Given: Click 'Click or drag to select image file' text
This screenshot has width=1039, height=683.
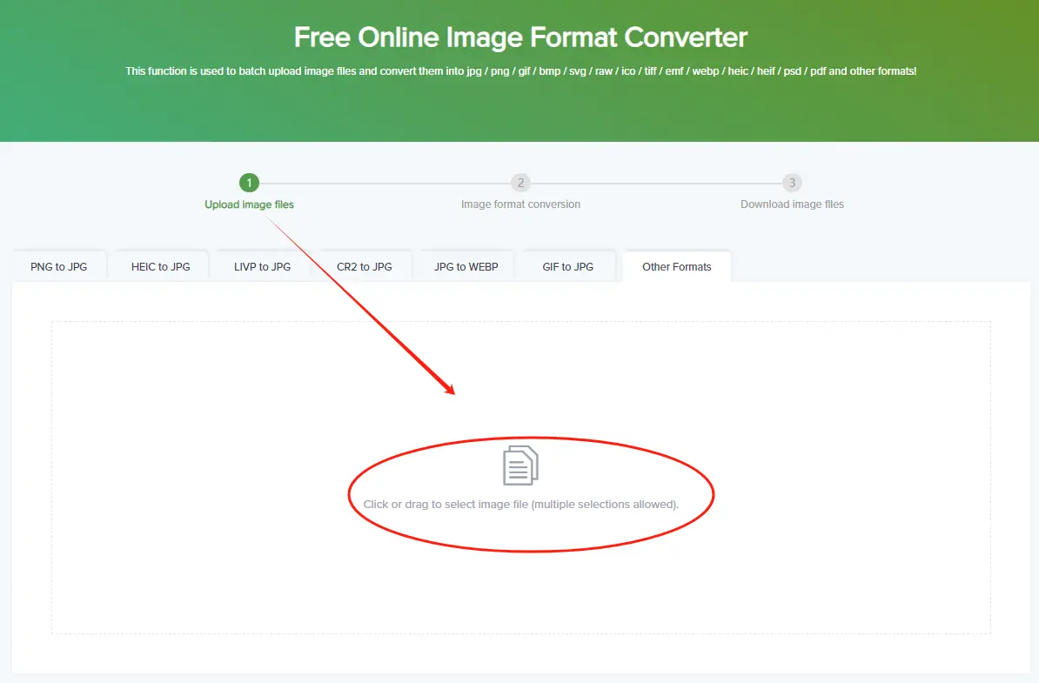Looking at the screenshot, I should coord(521,504).
